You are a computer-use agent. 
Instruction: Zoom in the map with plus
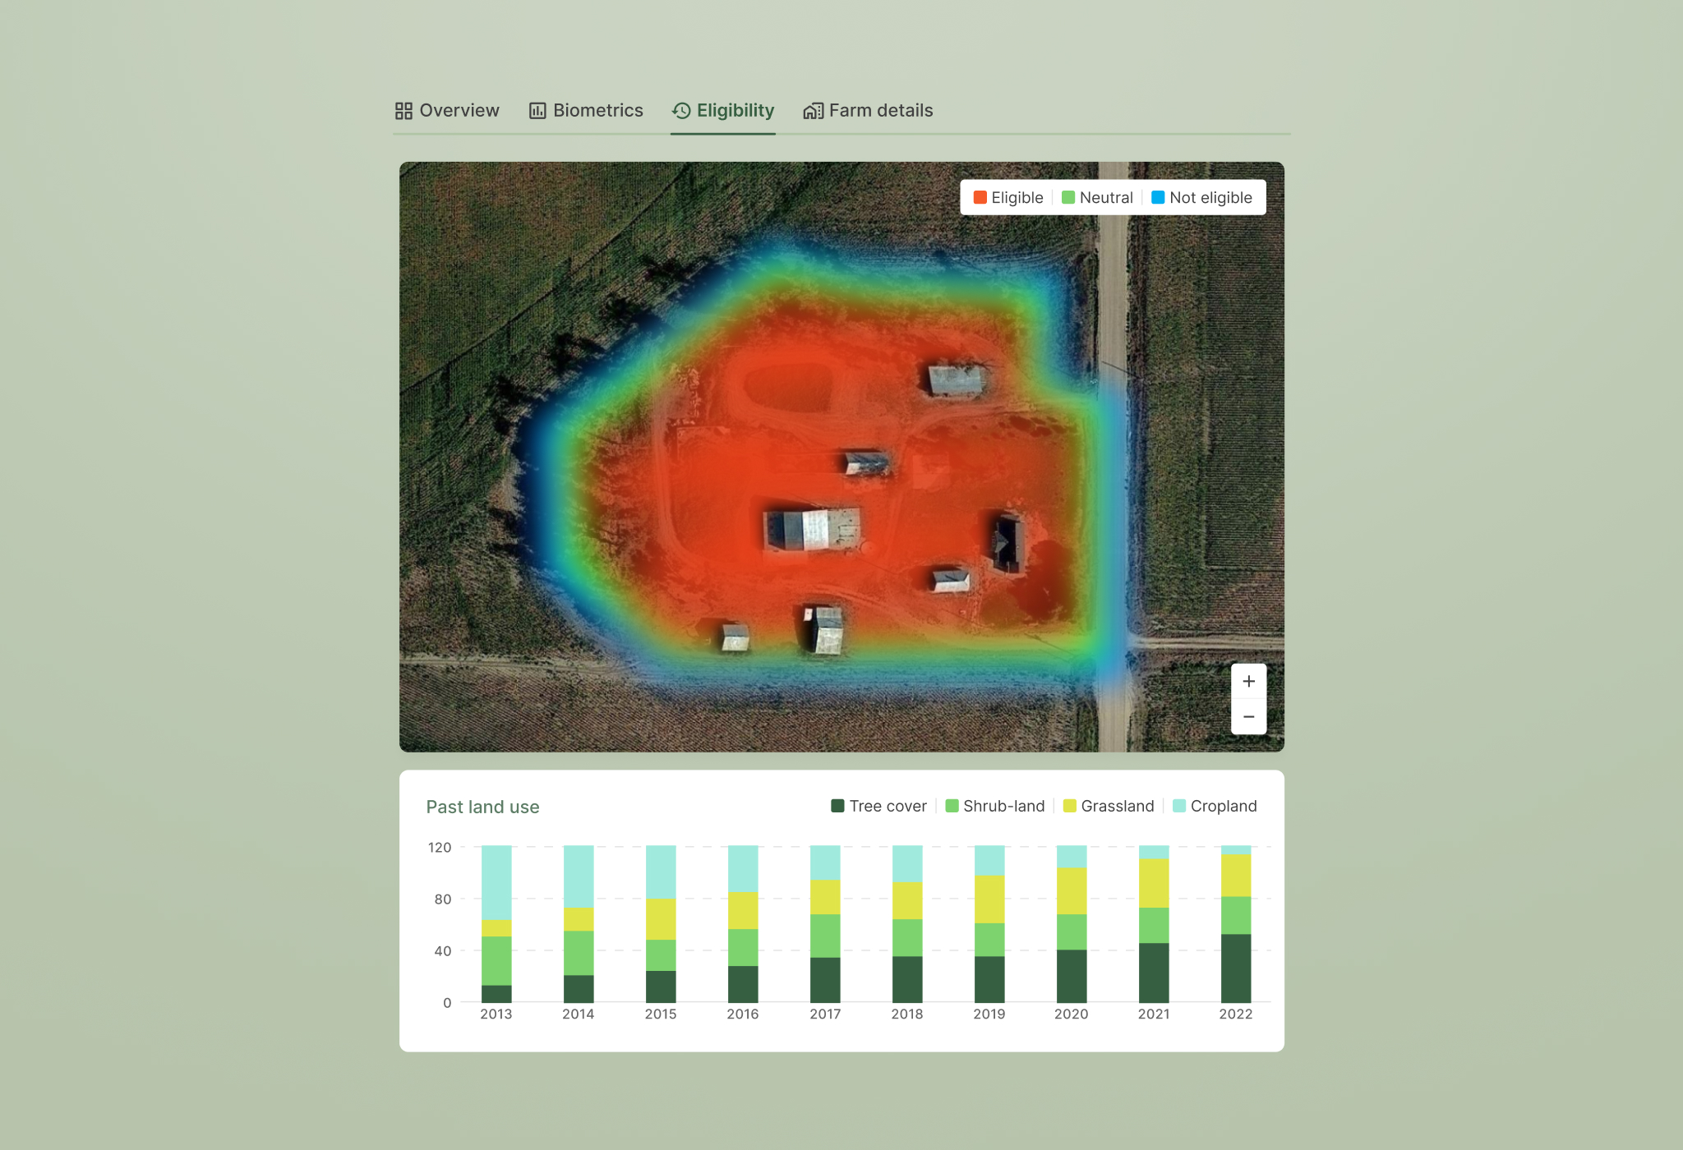click(x=1248, y=682)
